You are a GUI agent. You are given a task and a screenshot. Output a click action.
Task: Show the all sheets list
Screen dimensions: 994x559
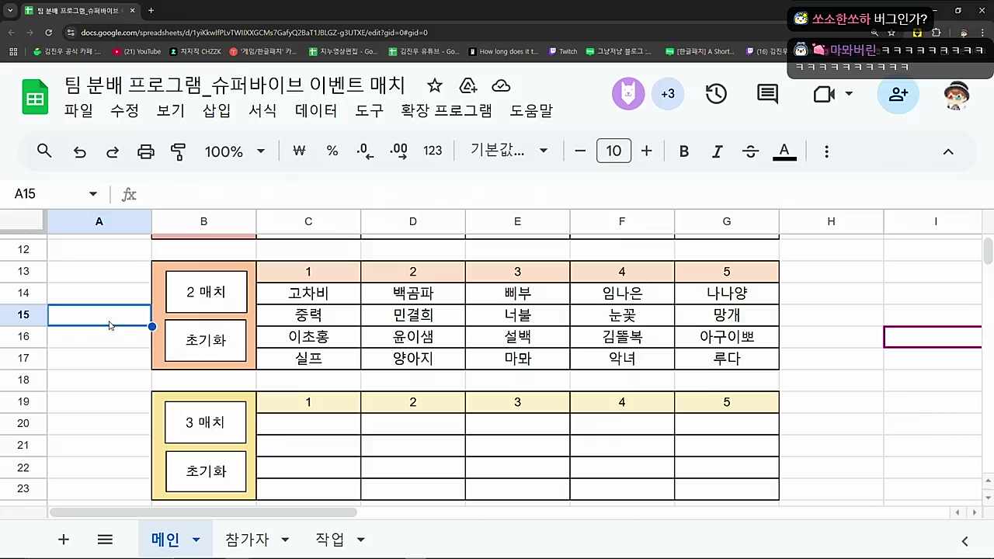(x=105, y=540)
